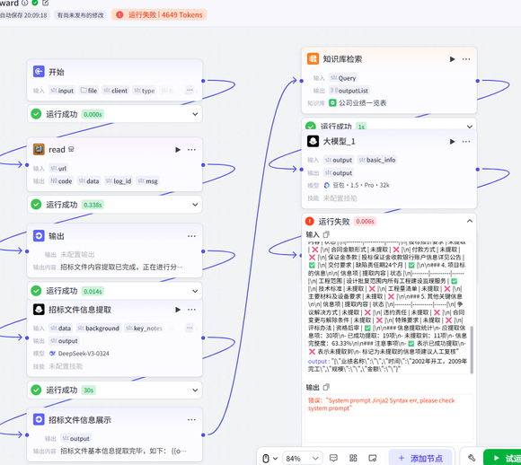Viewport: 521px width, 465px height.
Task: Click the key_notes input tag in 招标文件信息提取
Action: tap(145, 329)
